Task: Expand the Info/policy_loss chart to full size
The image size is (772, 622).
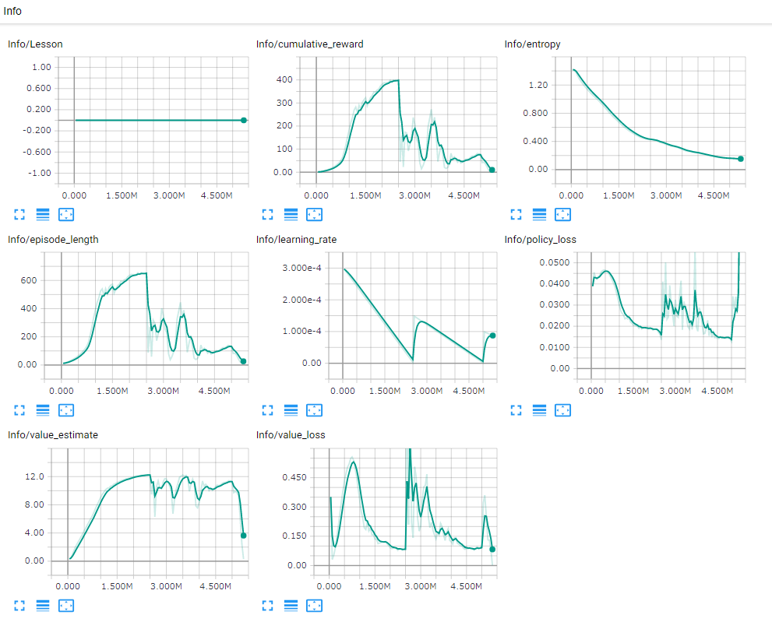Action: (516, 410)
